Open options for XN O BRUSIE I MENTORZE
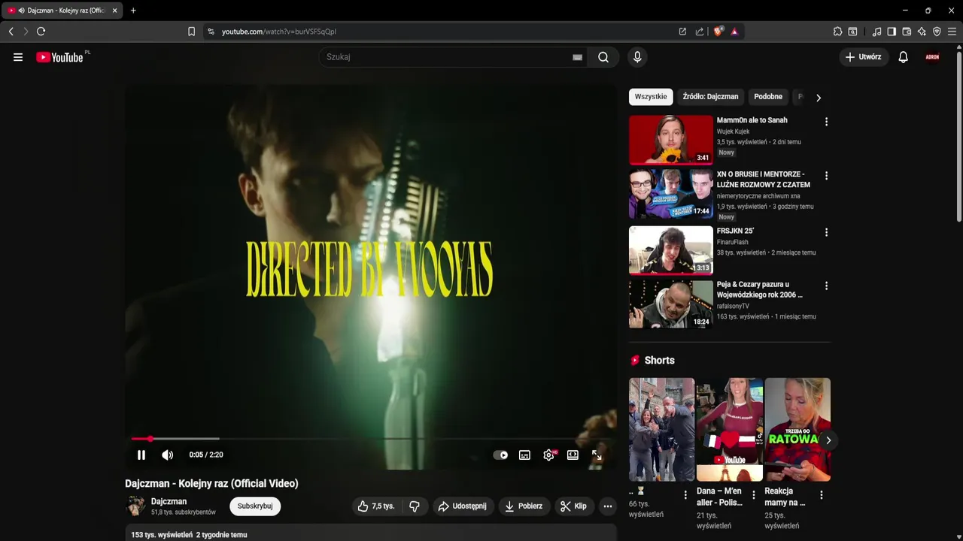This screenshot has height=541, width=963. [x=826, y=176]
